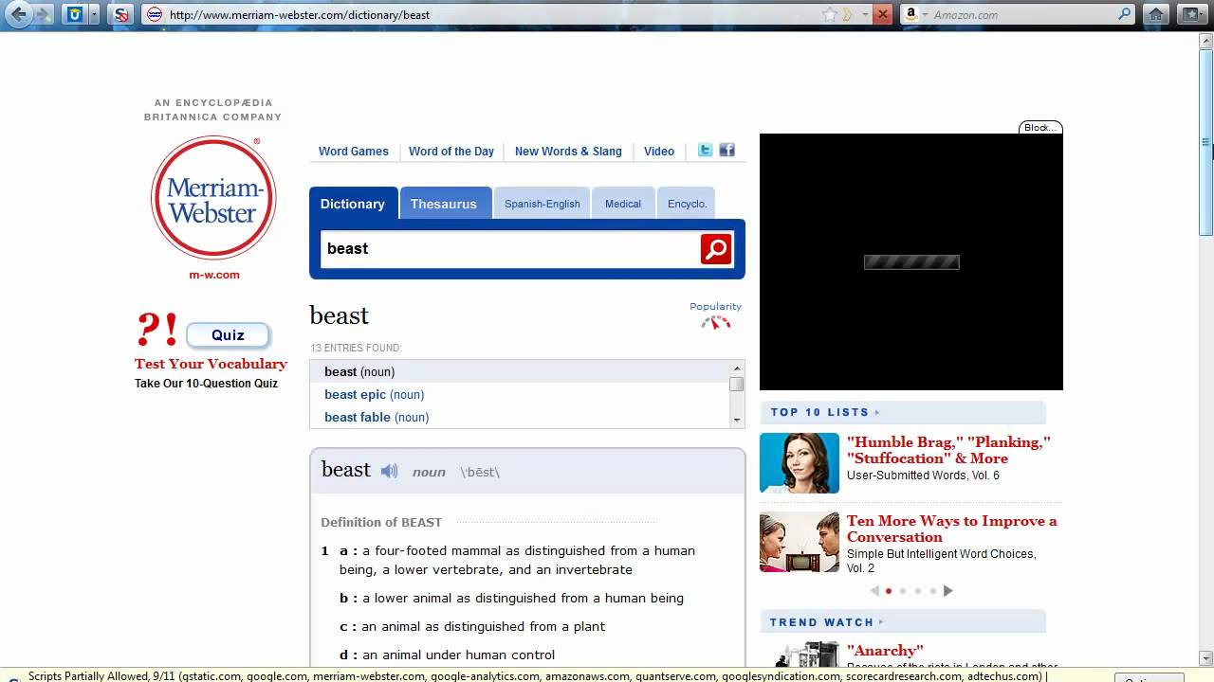Viewport: 1214px width, 682px height.
Task: Click the Block... button on the ad
Action: [1040, 127]
